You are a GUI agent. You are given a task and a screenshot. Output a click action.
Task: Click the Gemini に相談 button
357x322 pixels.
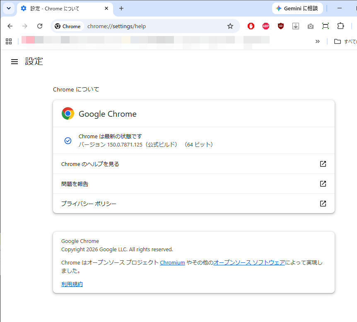297,8
